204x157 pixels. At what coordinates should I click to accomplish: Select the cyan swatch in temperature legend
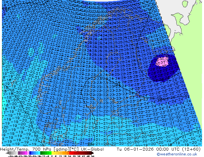[39, 153]
